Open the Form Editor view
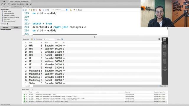189x106 pixels. tap(165, 48)
